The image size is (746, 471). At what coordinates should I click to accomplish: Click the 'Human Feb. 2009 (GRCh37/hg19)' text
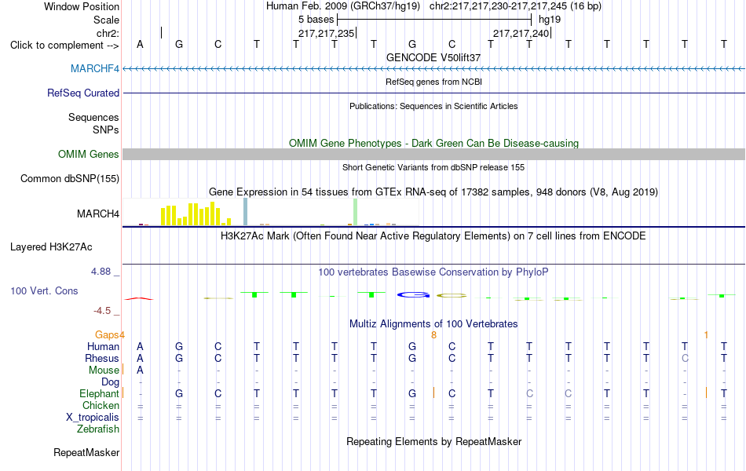point(343,6)
